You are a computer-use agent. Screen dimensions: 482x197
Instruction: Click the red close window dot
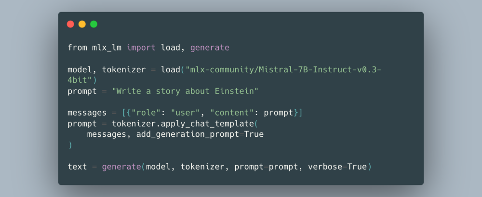click(70, 24)
